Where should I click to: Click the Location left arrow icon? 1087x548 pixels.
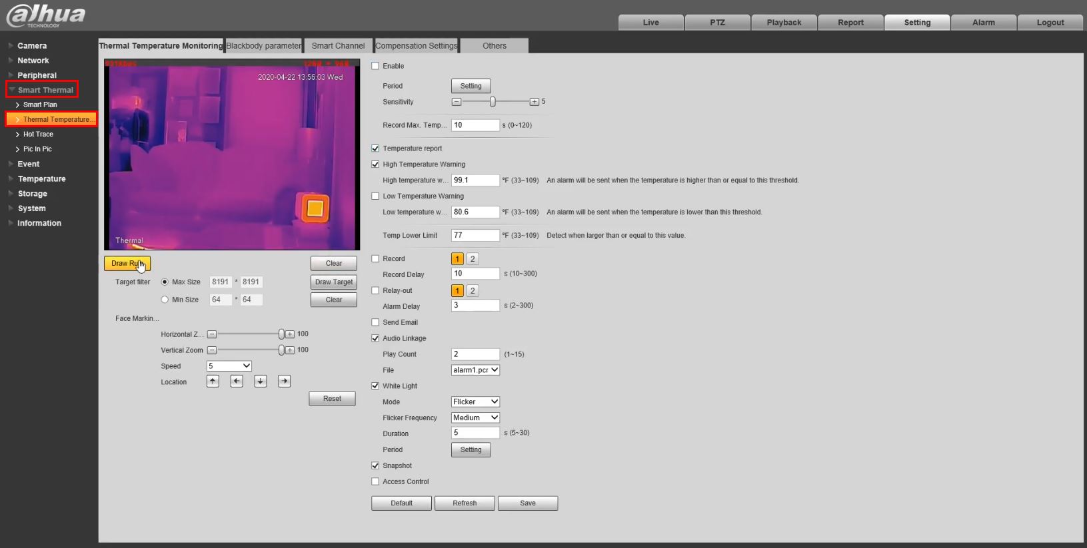pyautogui.click(x=237, y=381)
